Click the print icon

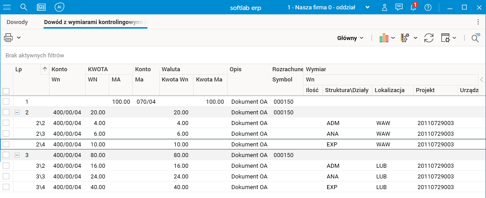8,38
